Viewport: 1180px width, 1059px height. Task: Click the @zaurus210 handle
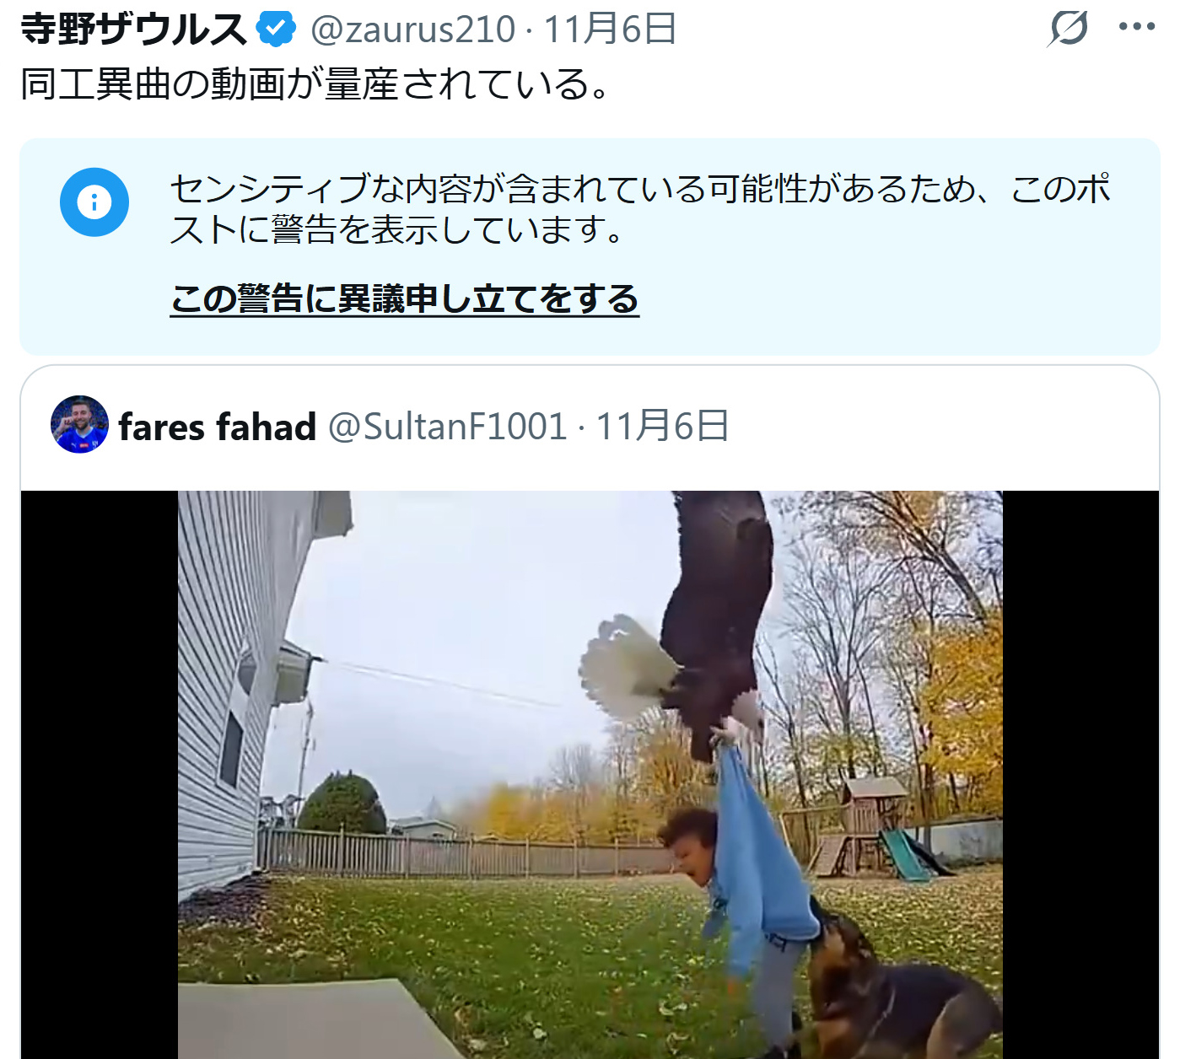[412, 30]
